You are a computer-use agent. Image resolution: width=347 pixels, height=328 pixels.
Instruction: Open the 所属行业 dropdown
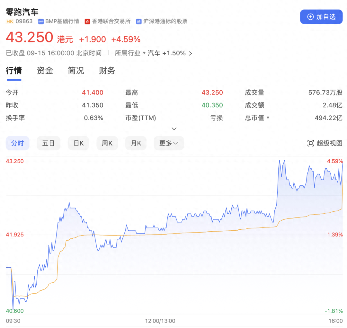[x=130, y=53]
